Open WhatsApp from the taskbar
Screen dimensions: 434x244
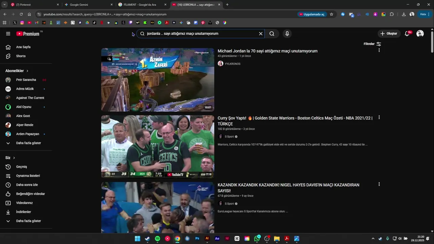(257, 239)
